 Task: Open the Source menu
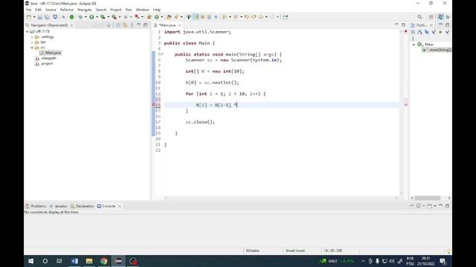coord(51,10)
